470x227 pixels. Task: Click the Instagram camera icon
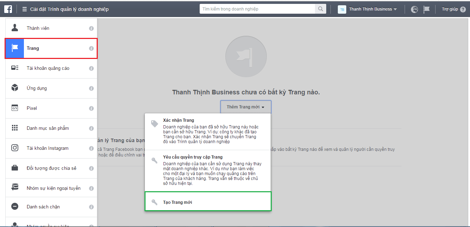[x=15, y=148]
